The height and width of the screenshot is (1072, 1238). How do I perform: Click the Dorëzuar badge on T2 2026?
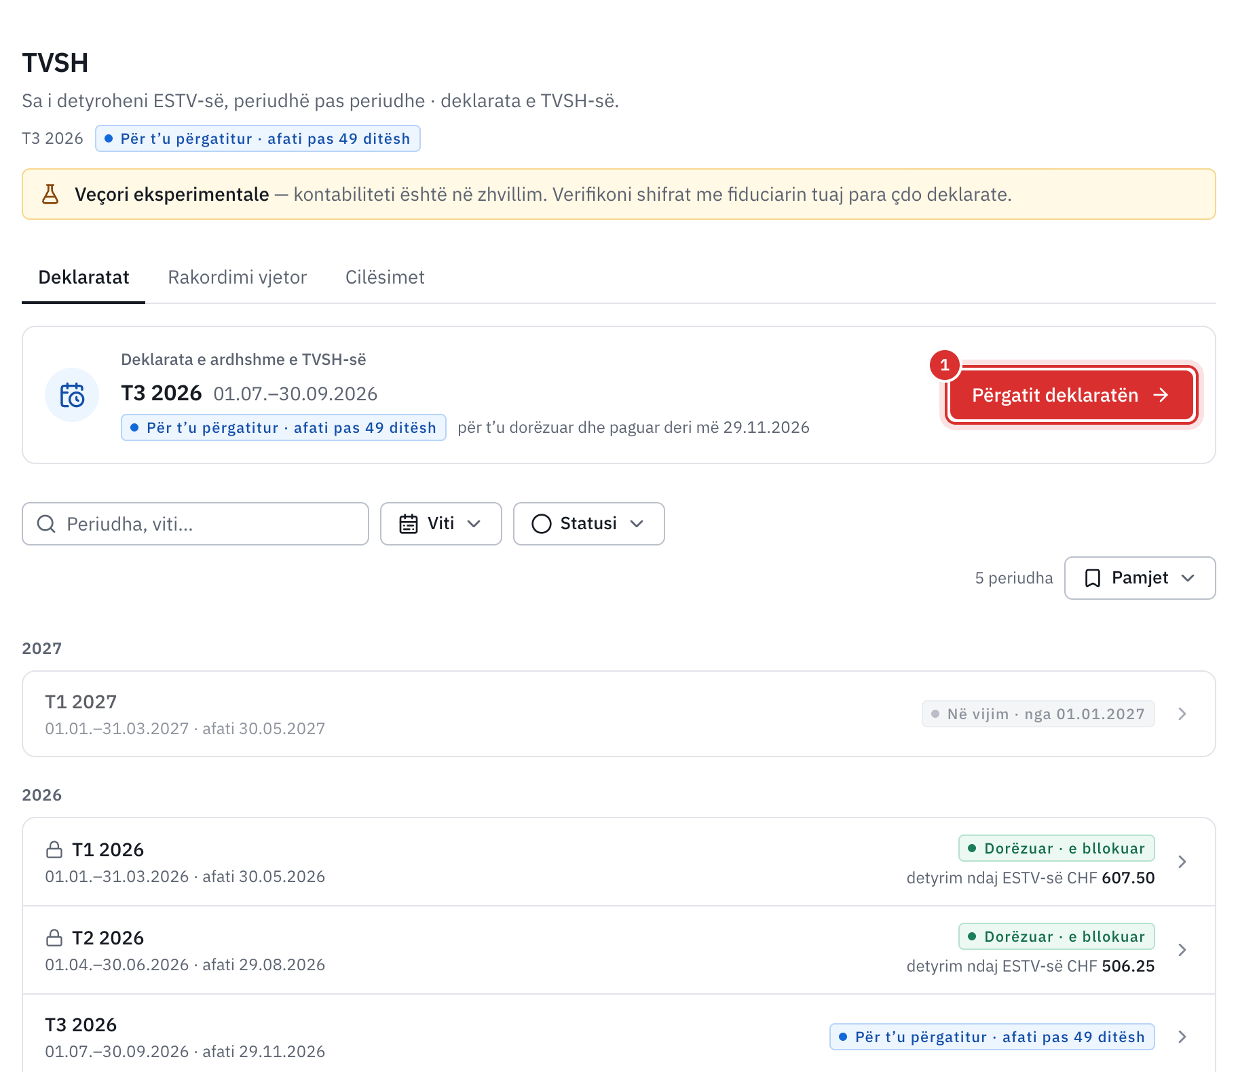click(1057, 936)
